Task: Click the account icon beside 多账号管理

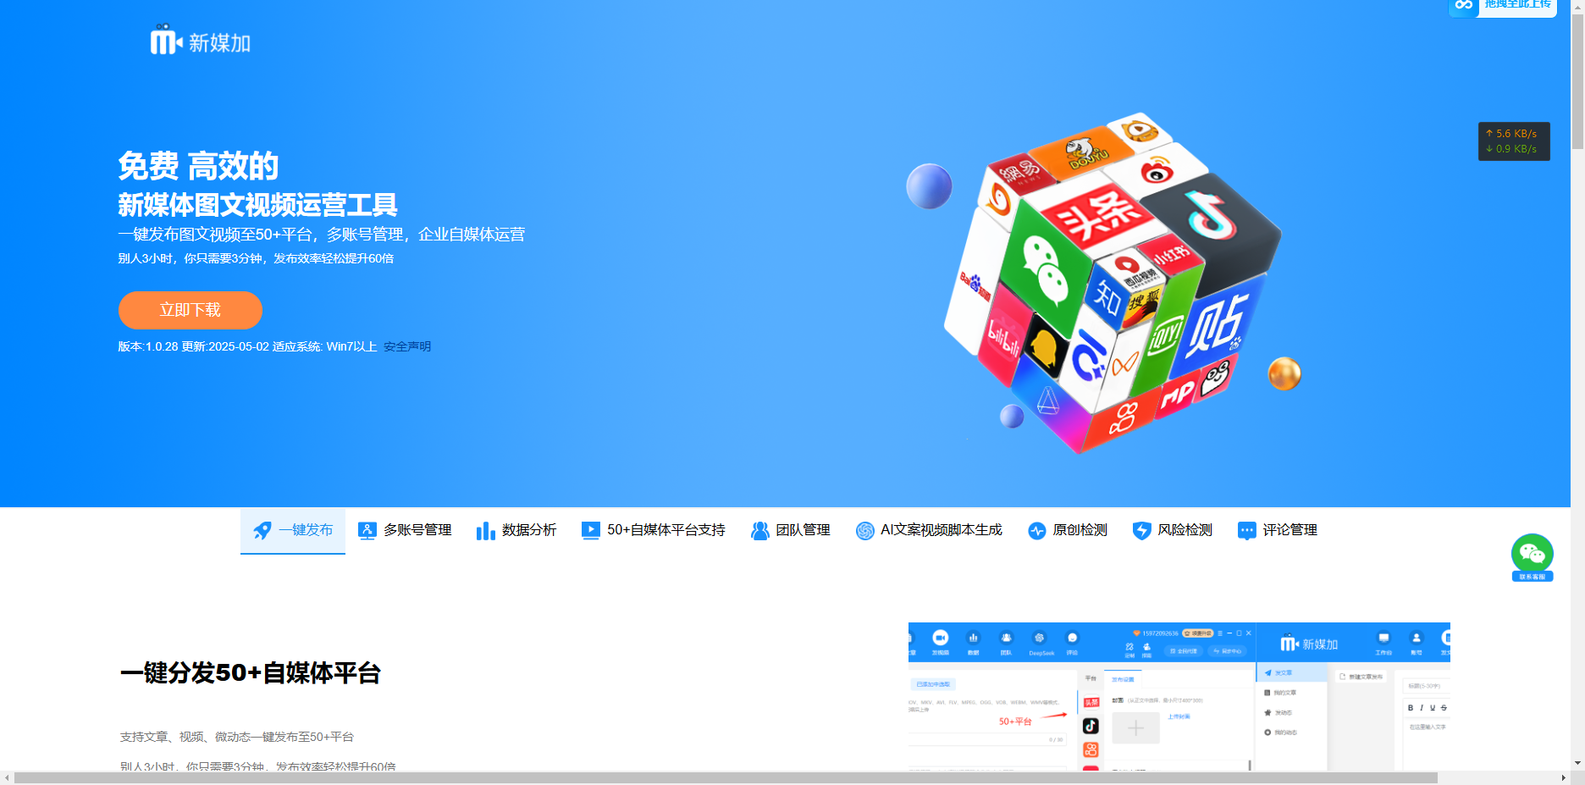Action: pyautogui.click(x=367, y=531)
